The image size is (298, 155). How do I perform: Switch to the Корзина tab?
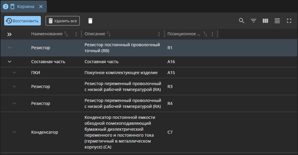24,7
